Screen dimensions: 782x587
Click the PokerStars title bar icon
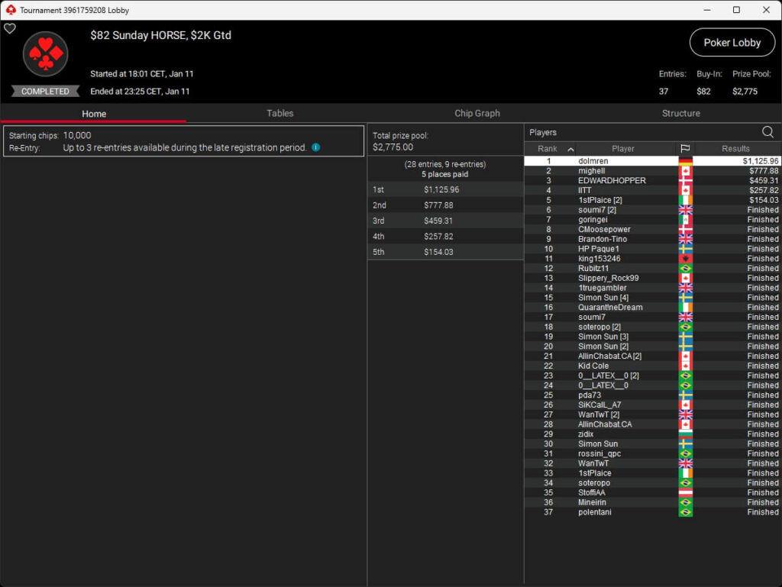[x=10, y=10]
